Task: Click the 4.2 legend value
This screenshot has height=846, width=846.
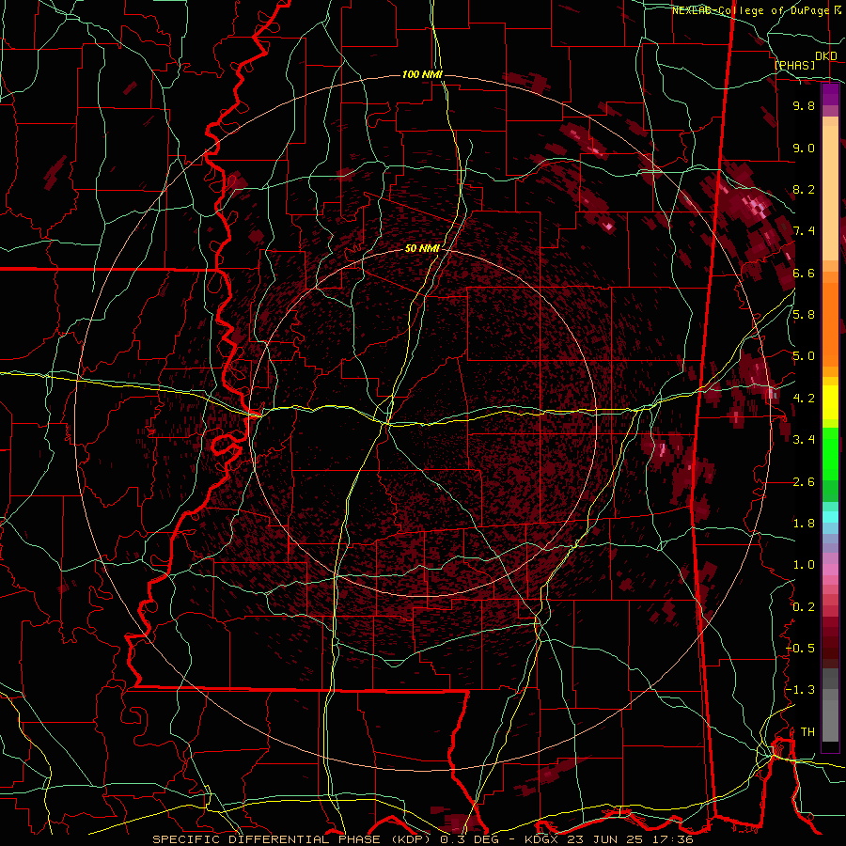Action: click(804, 399)
